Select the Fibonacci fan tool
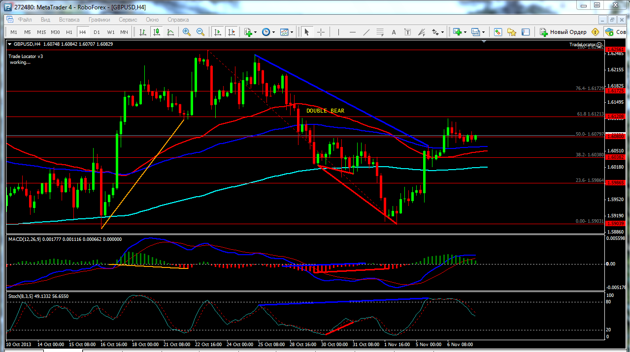The height and width of the screenshot is (352, 630). (422, 32)
